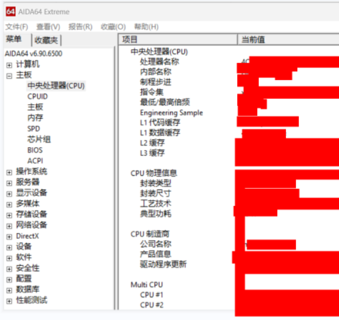Select ACPI in the sidebar tree
Screen dimensions: 339x320
[x=35, y=161]
